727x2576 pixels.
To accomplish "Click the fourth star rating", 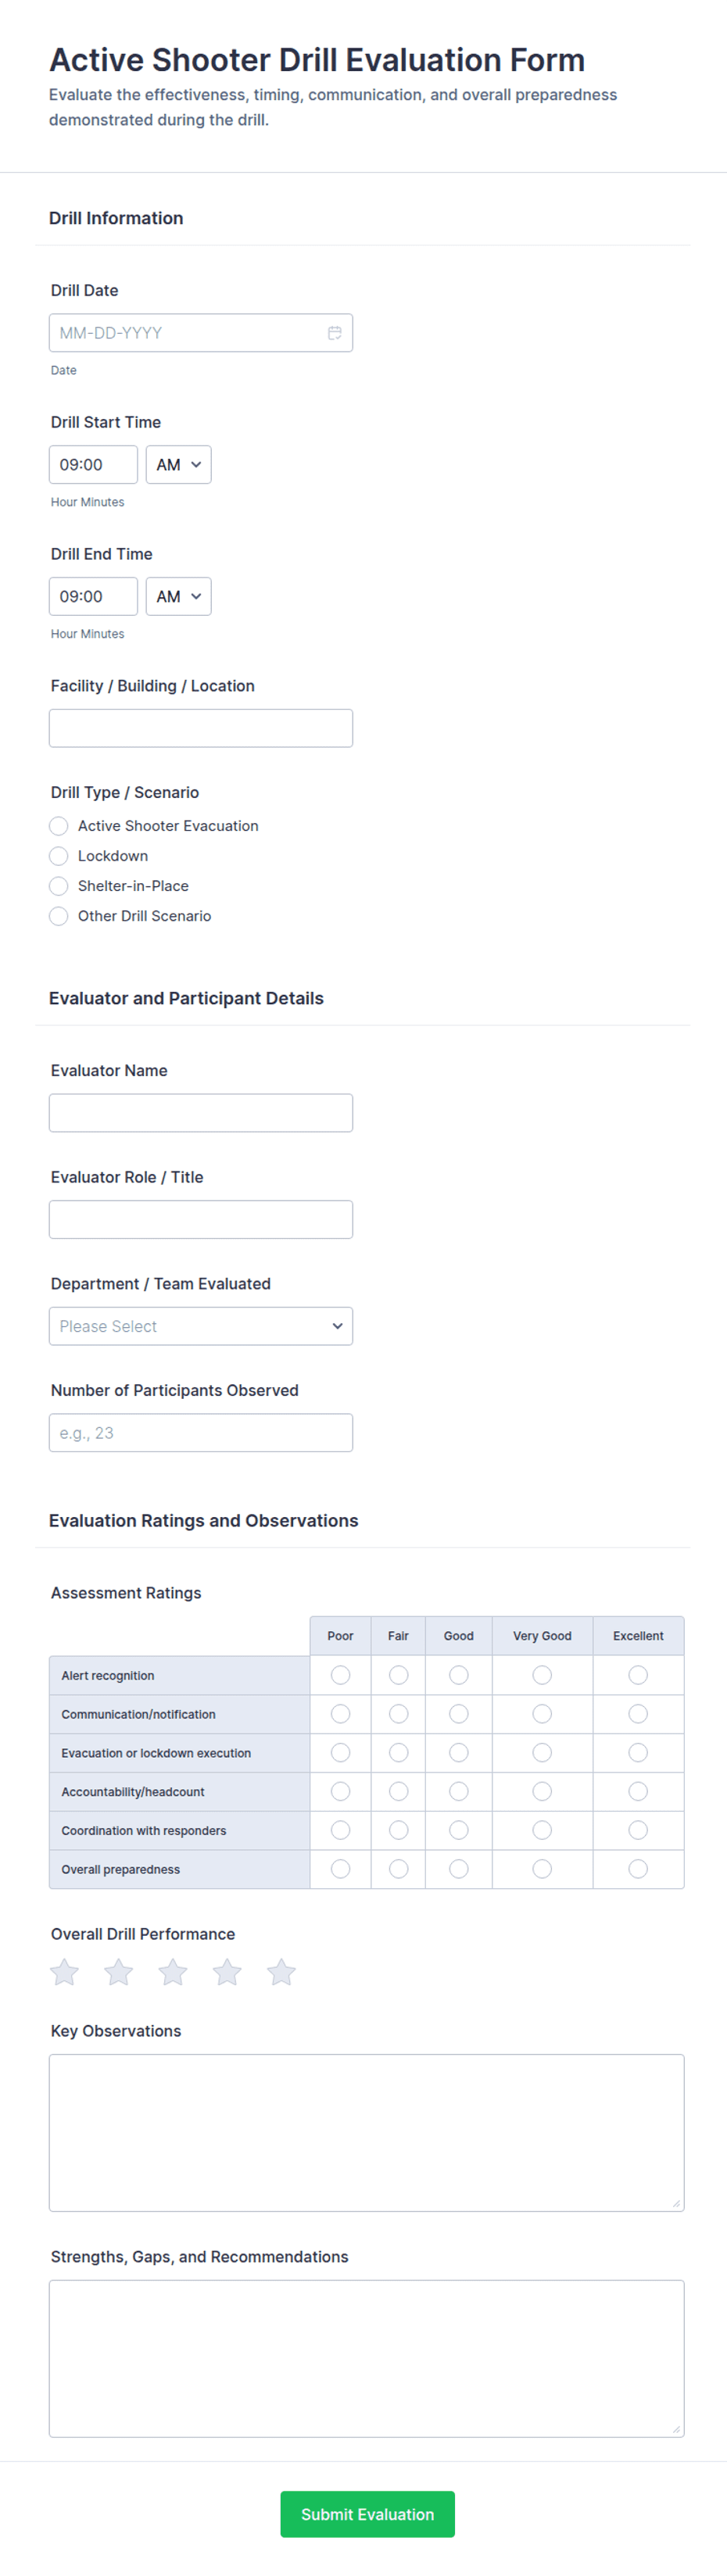I will click(x=227, y=1972).
